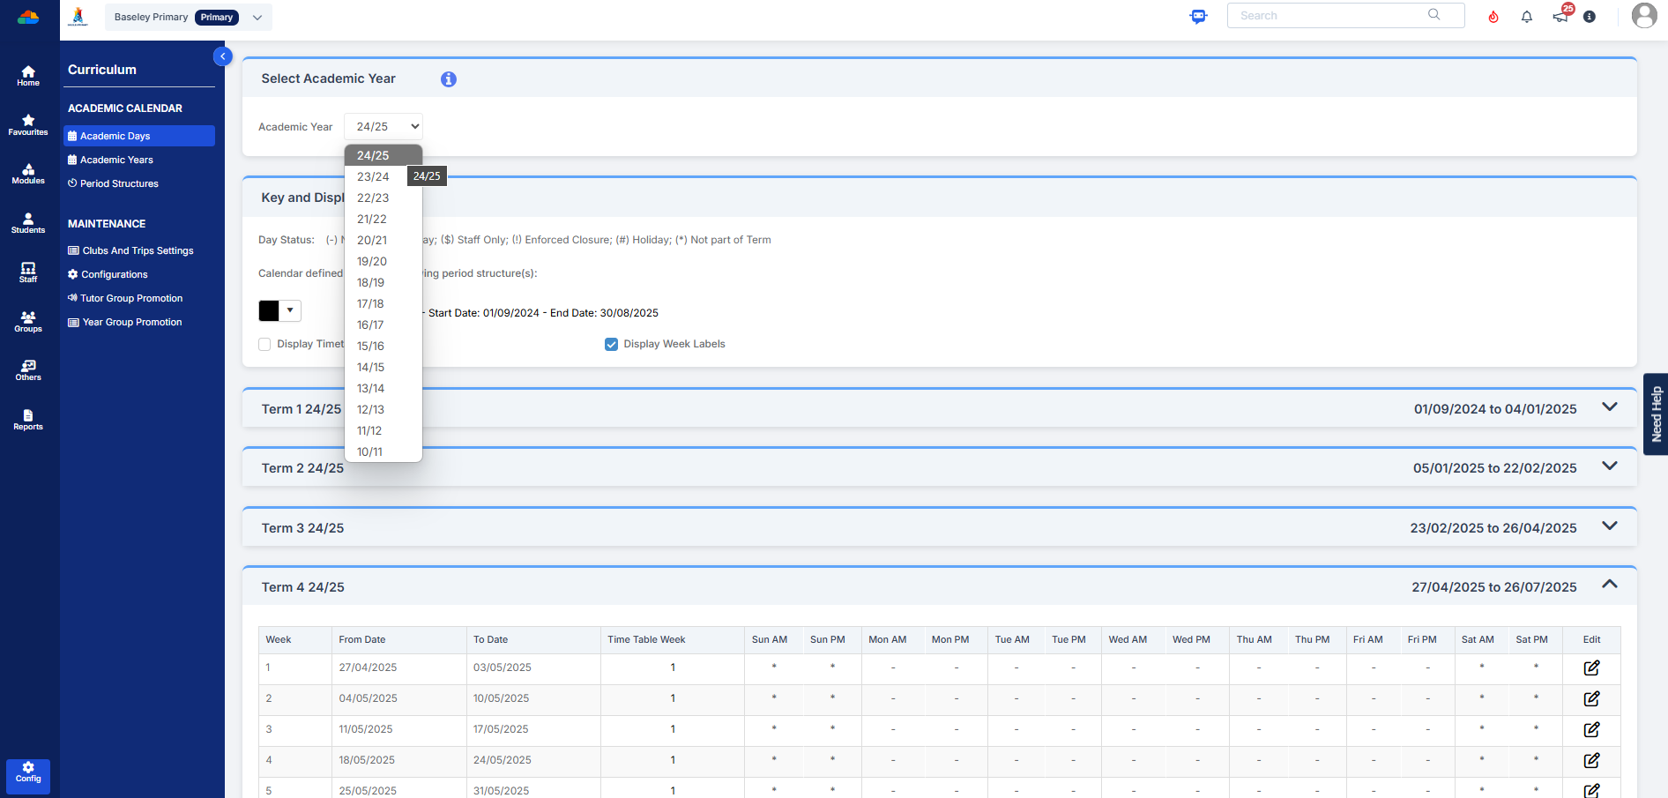Open the Modules sidebar icon

pyautogui.click(x=28, y=174)
